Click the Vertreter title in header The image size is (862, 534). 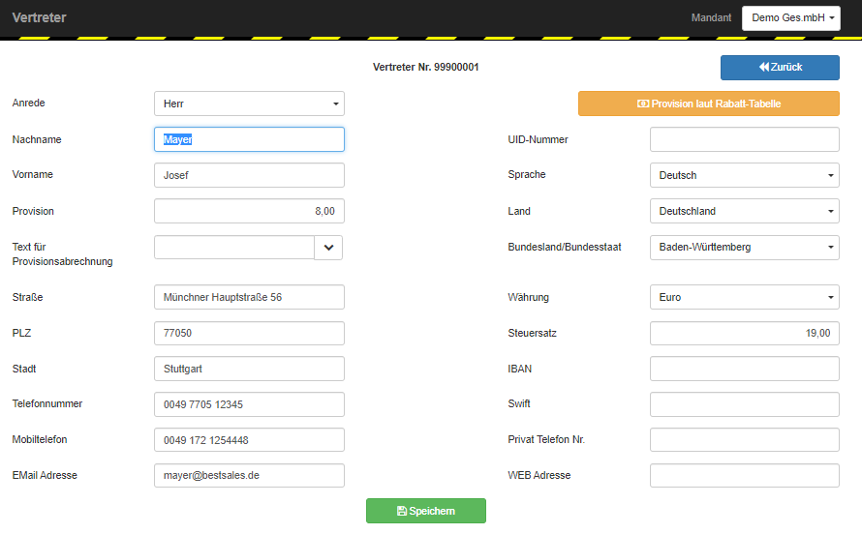pos(39,17)
